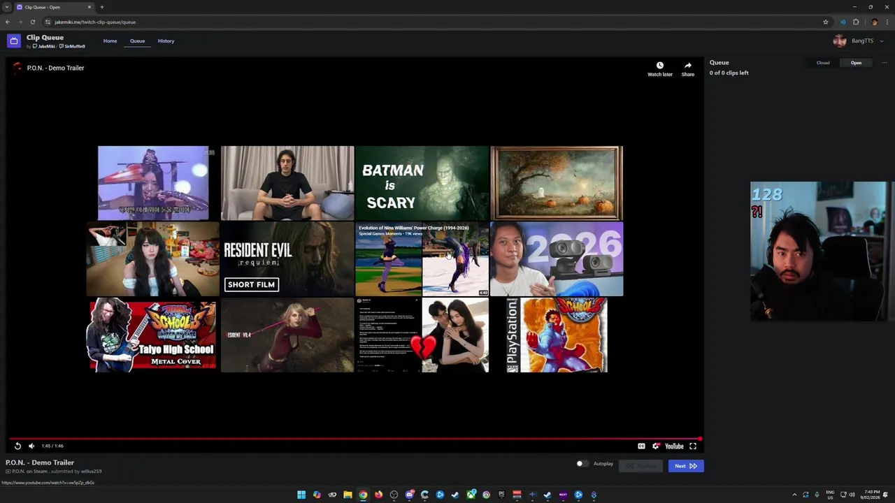This screenshot has width=895, height=503.
Task: Switch to the History tab
Action: pyautogui.click(x=166, y=41)
